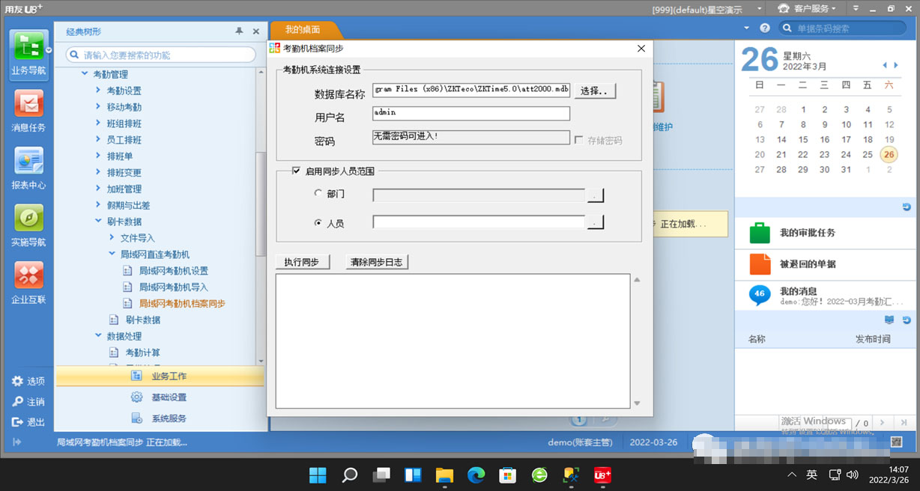
Task: Click the 选择.. database button
Action: point(596,91)
